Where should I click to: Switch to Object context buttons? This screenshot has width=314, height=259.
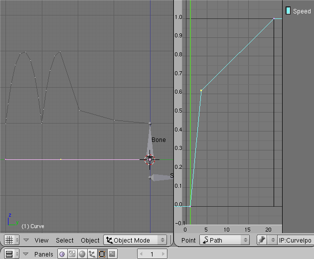(92, 254)
